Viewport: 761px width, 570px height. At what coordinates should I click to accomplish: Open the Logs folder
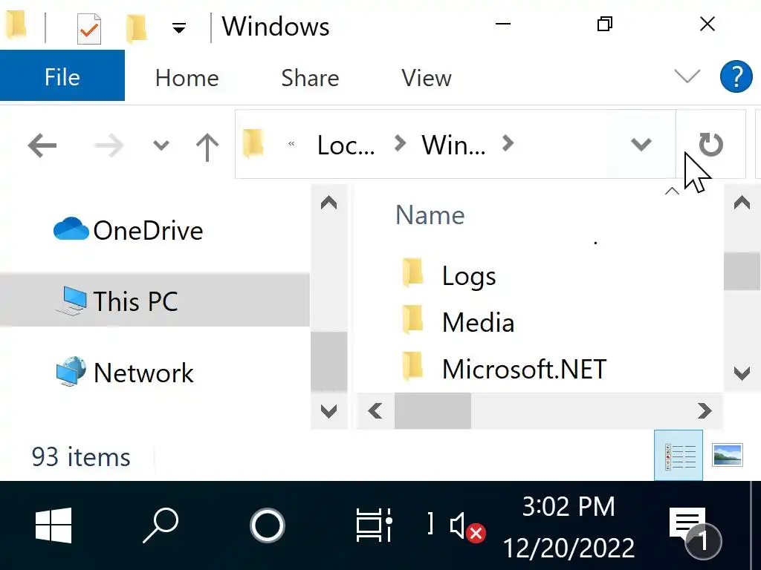(x=468, y=276)
